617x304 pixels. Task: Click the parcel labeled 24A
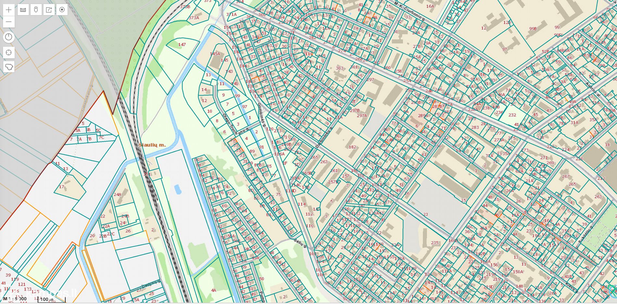[118, 195]
